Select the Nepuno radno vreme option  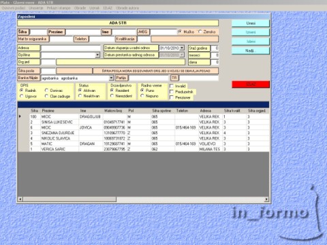click(x=142, y=96)
